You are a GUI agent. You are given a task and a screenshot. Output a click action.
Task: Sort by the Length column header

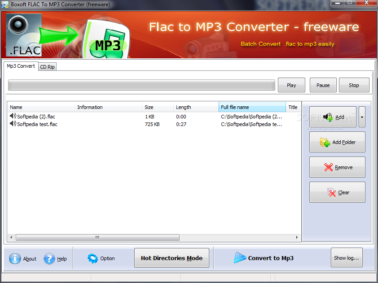click(x=196, y=107)
